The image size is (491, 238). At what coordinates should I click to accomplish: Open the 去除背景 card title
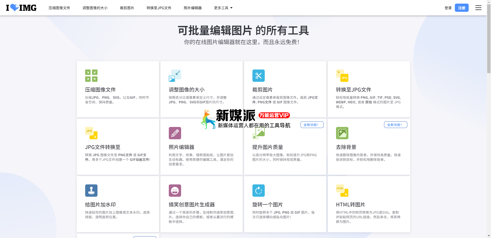[x=346, y=147]
